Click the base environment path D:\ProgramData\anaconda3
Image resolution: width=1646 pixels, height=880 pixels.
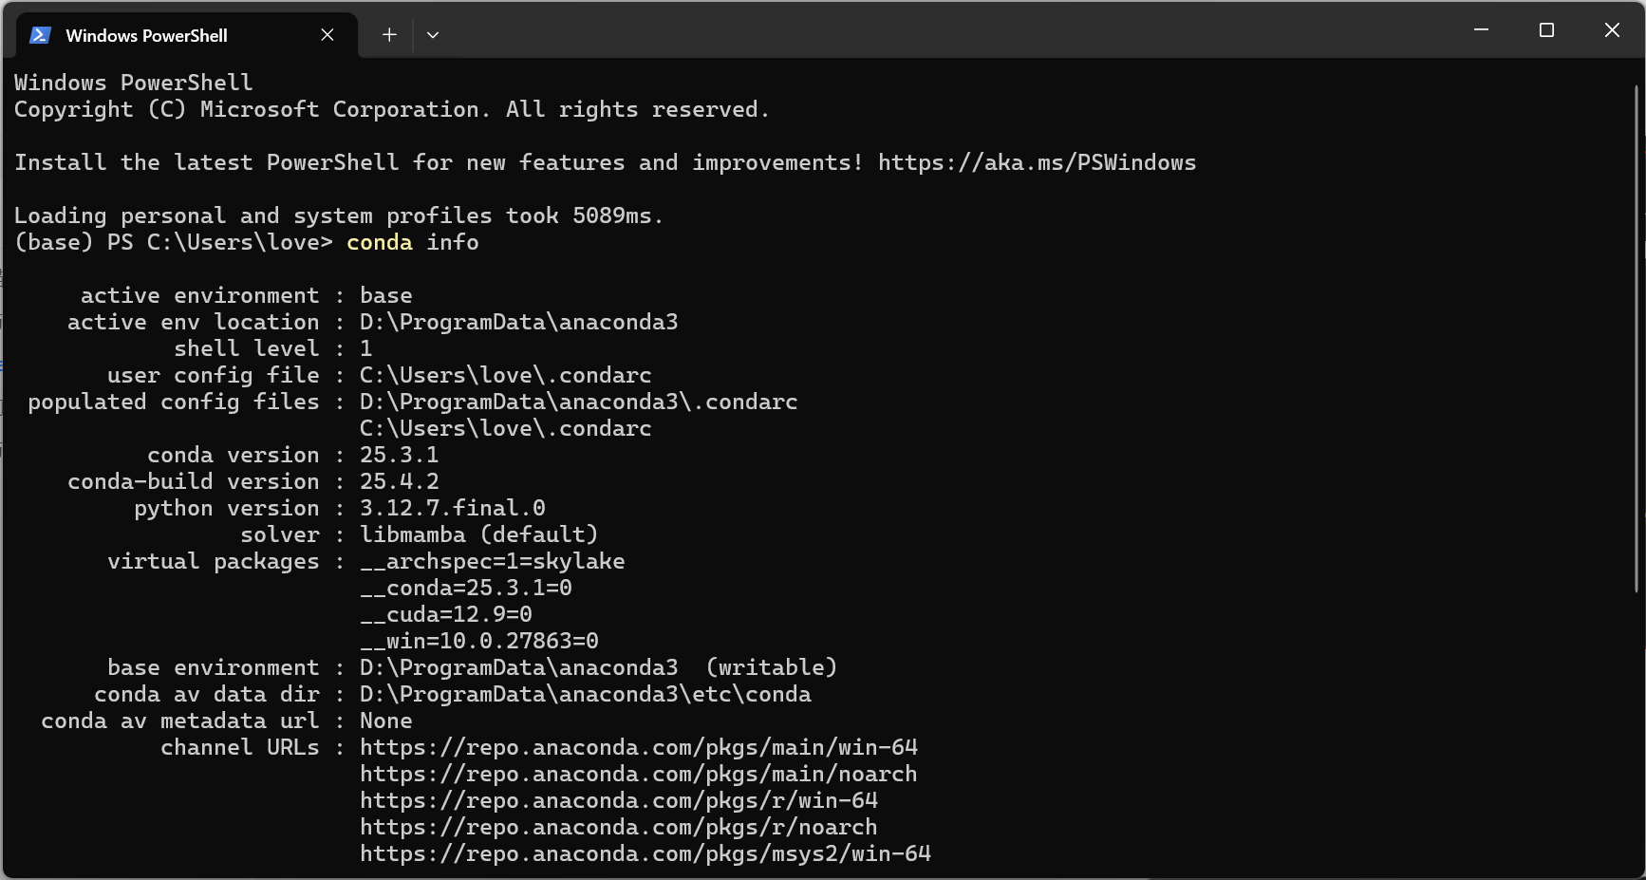[518, 667]
